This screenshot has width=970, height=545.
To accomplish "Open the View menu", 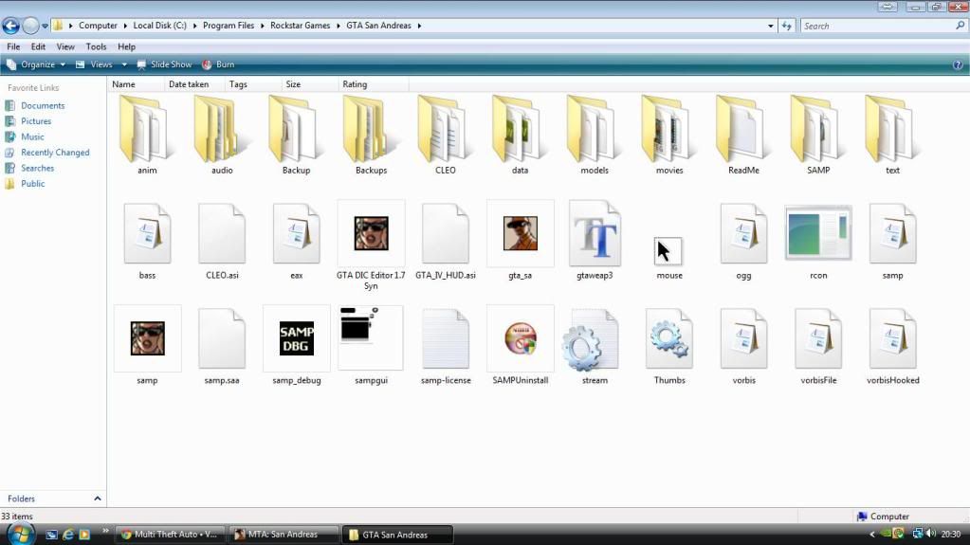I will (65, 47).
